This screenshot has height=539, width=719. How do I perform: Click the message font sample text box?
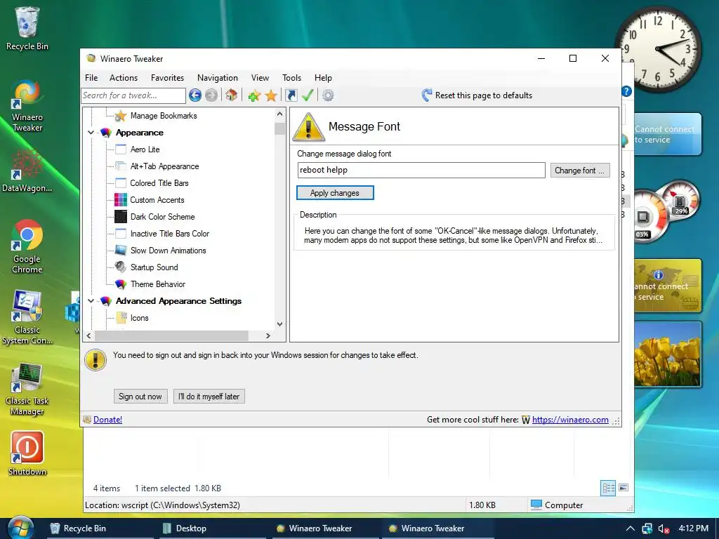click(x=421, y=170)
